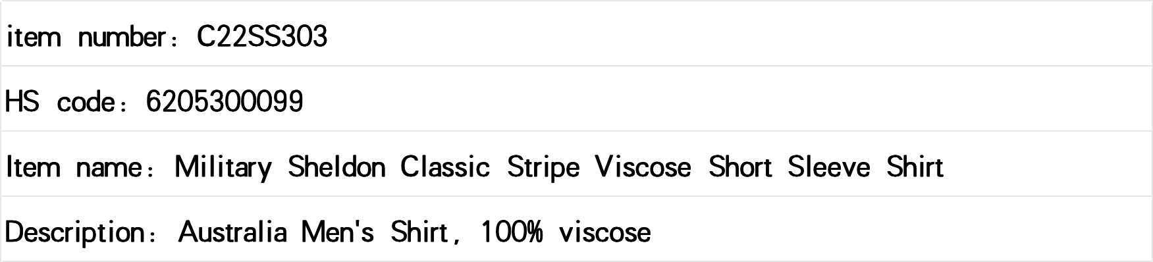Click the word "Sheldon" in item name
The width and height of the screenshot is (1153, 262).
click(336, 167)
